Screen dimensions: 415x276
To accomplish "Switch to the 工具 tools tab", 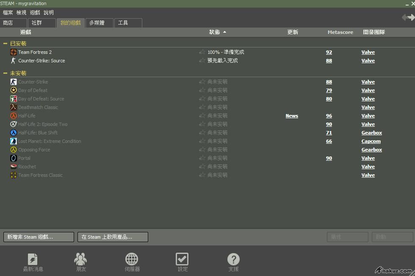I will (x=128, y=23).
